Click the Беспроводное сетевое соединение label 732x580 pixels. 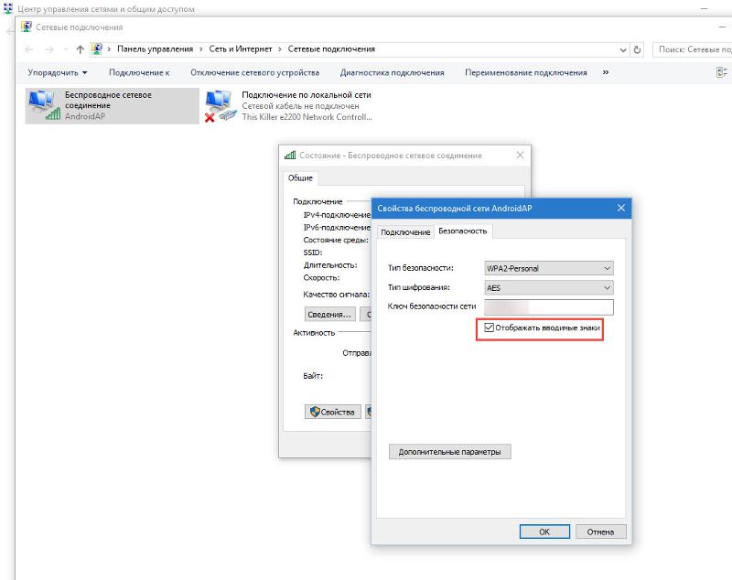(108, 100)
